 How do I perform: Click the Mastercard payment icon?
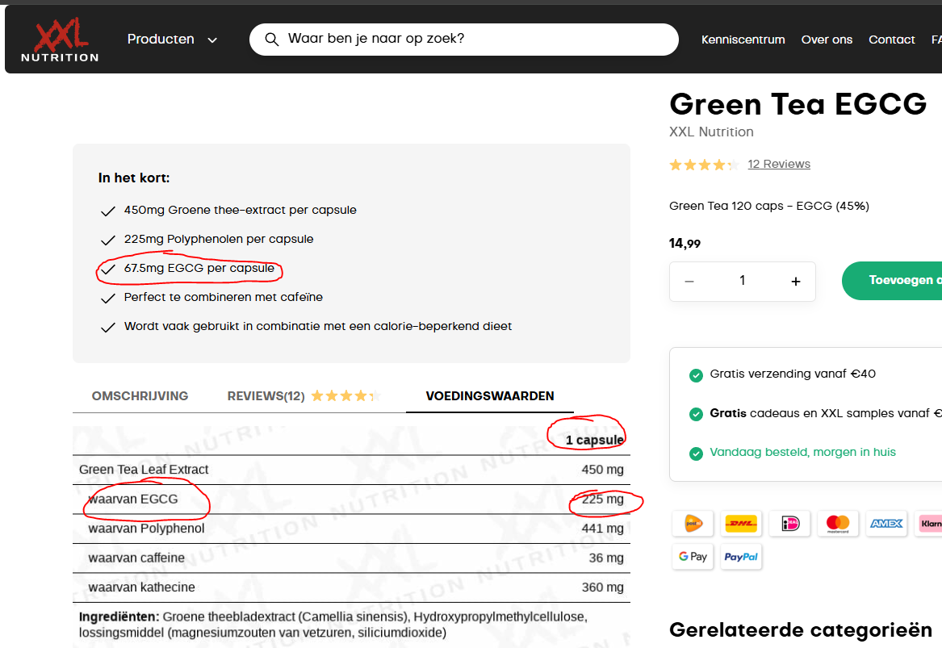click(838, 524)
